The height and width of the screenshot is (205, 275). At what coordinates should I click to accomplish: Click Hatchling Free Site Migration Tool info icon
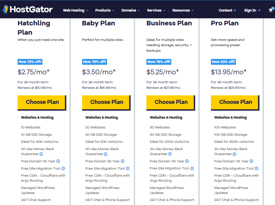(63, 169)
